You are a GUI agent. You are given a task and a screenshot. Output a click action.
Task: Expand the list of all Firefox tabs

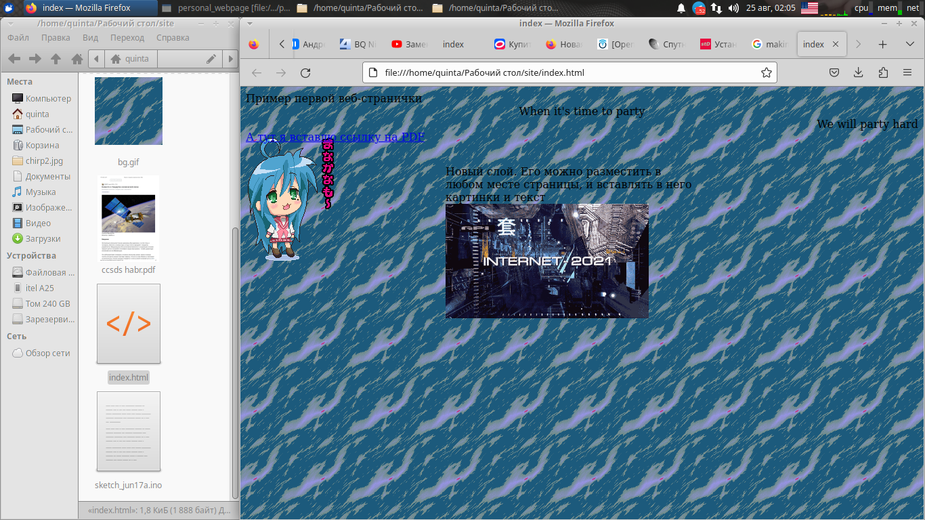point(909,44)
